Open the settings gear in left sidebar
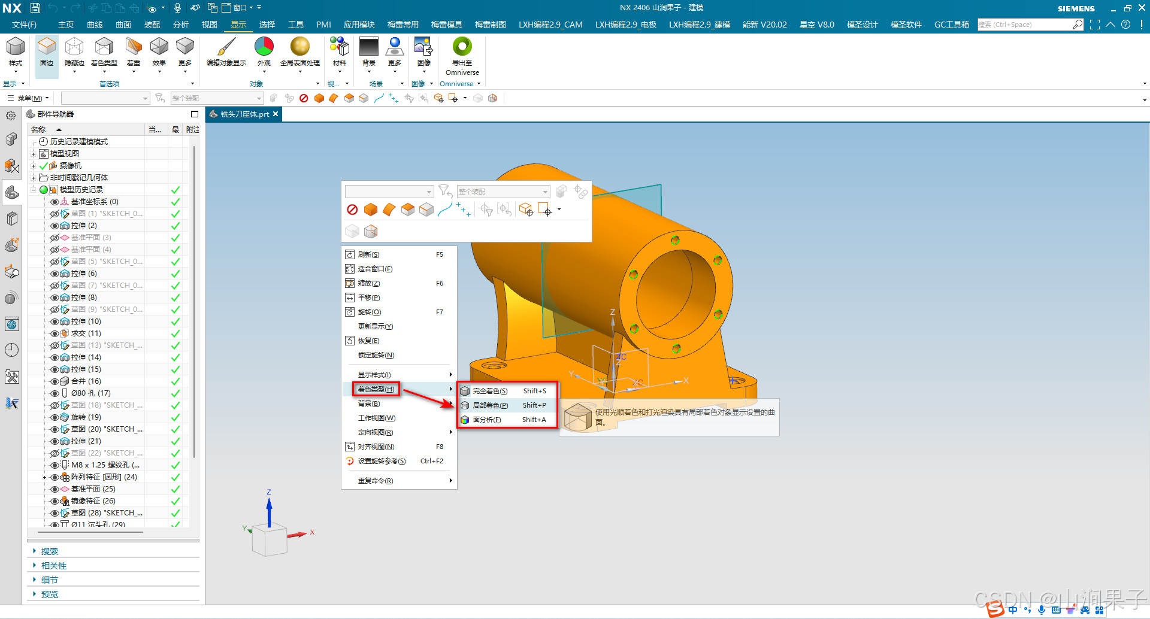1150x619 pixels. [x=11, y=116]
